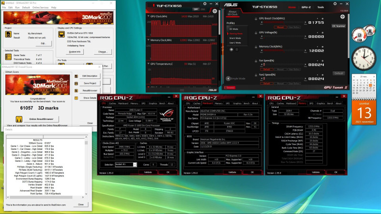The width and height of the screenshot is (381, 214).
Task: Select Default for Fan2 Speed
Action: click(266, 84)
